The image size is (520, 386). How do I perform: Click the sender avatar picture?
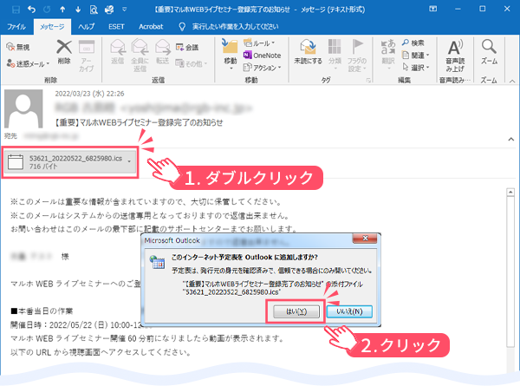23,108
